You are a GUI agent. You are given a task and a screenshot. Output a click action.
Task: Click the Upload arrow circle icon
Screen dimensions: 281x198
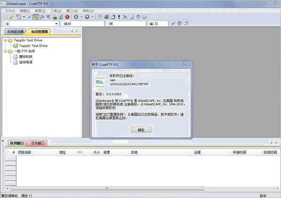[87, 17]
